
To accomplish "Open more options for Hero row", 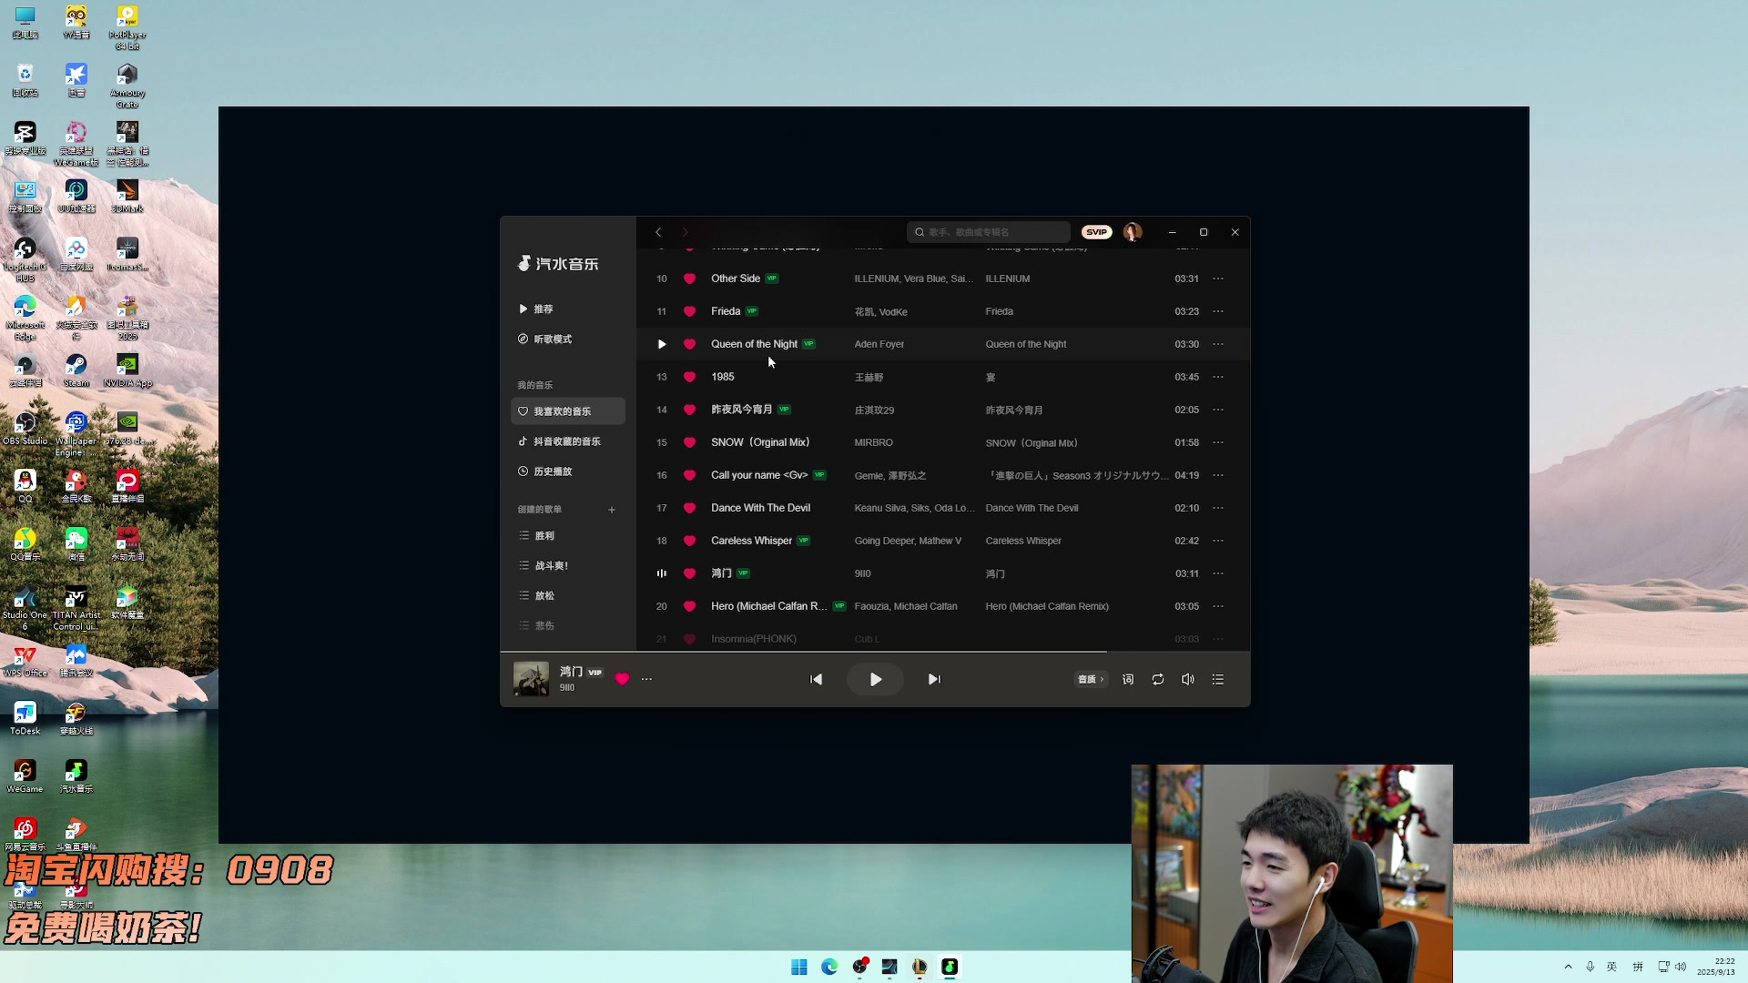I will point(1218,606).
